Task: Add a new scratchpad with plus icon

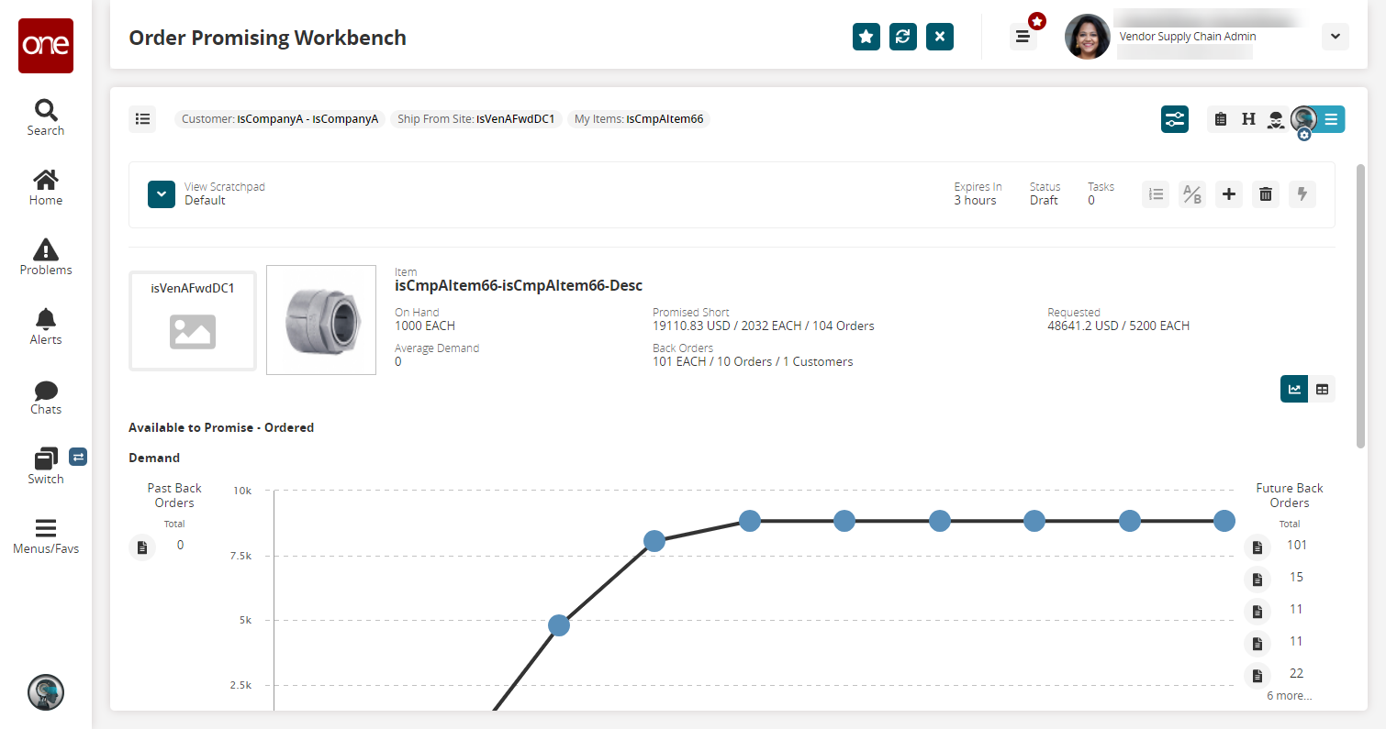Action: [x=1229, y=193]
